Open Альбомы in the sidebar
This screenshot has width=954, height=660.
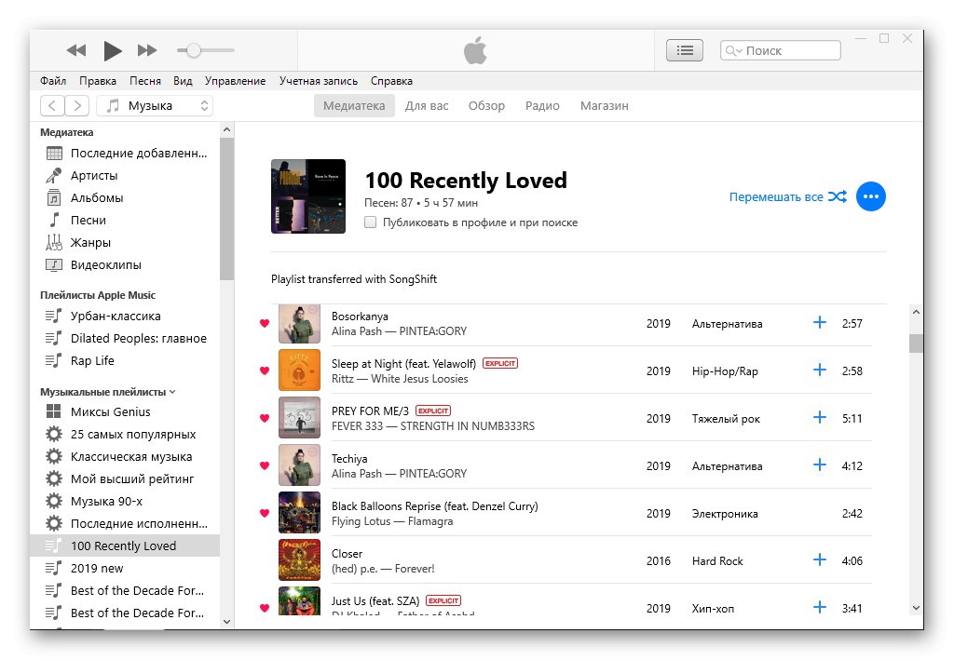[x=126, y=198]
